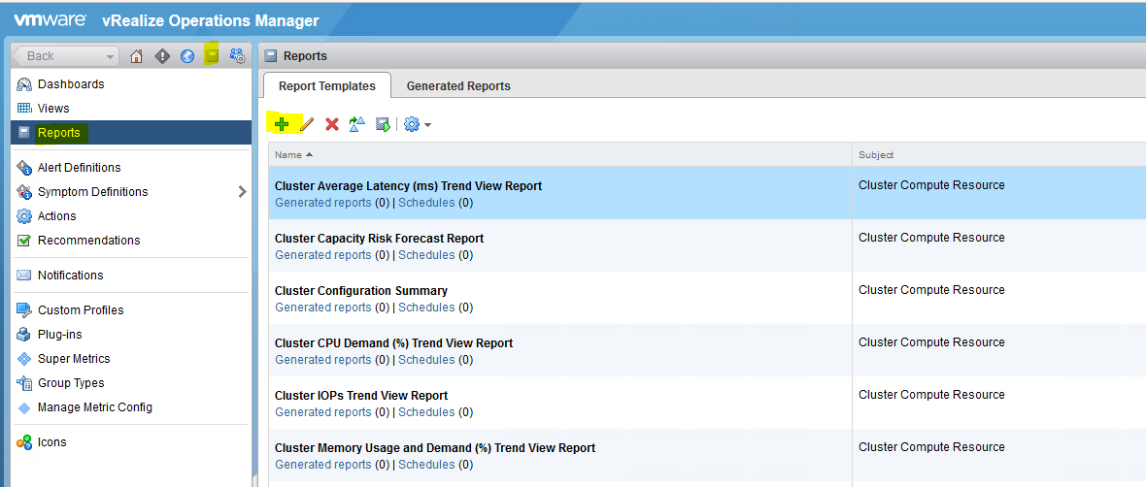Open Recommendations
The image size is (1146, 487).
(89, 241)
